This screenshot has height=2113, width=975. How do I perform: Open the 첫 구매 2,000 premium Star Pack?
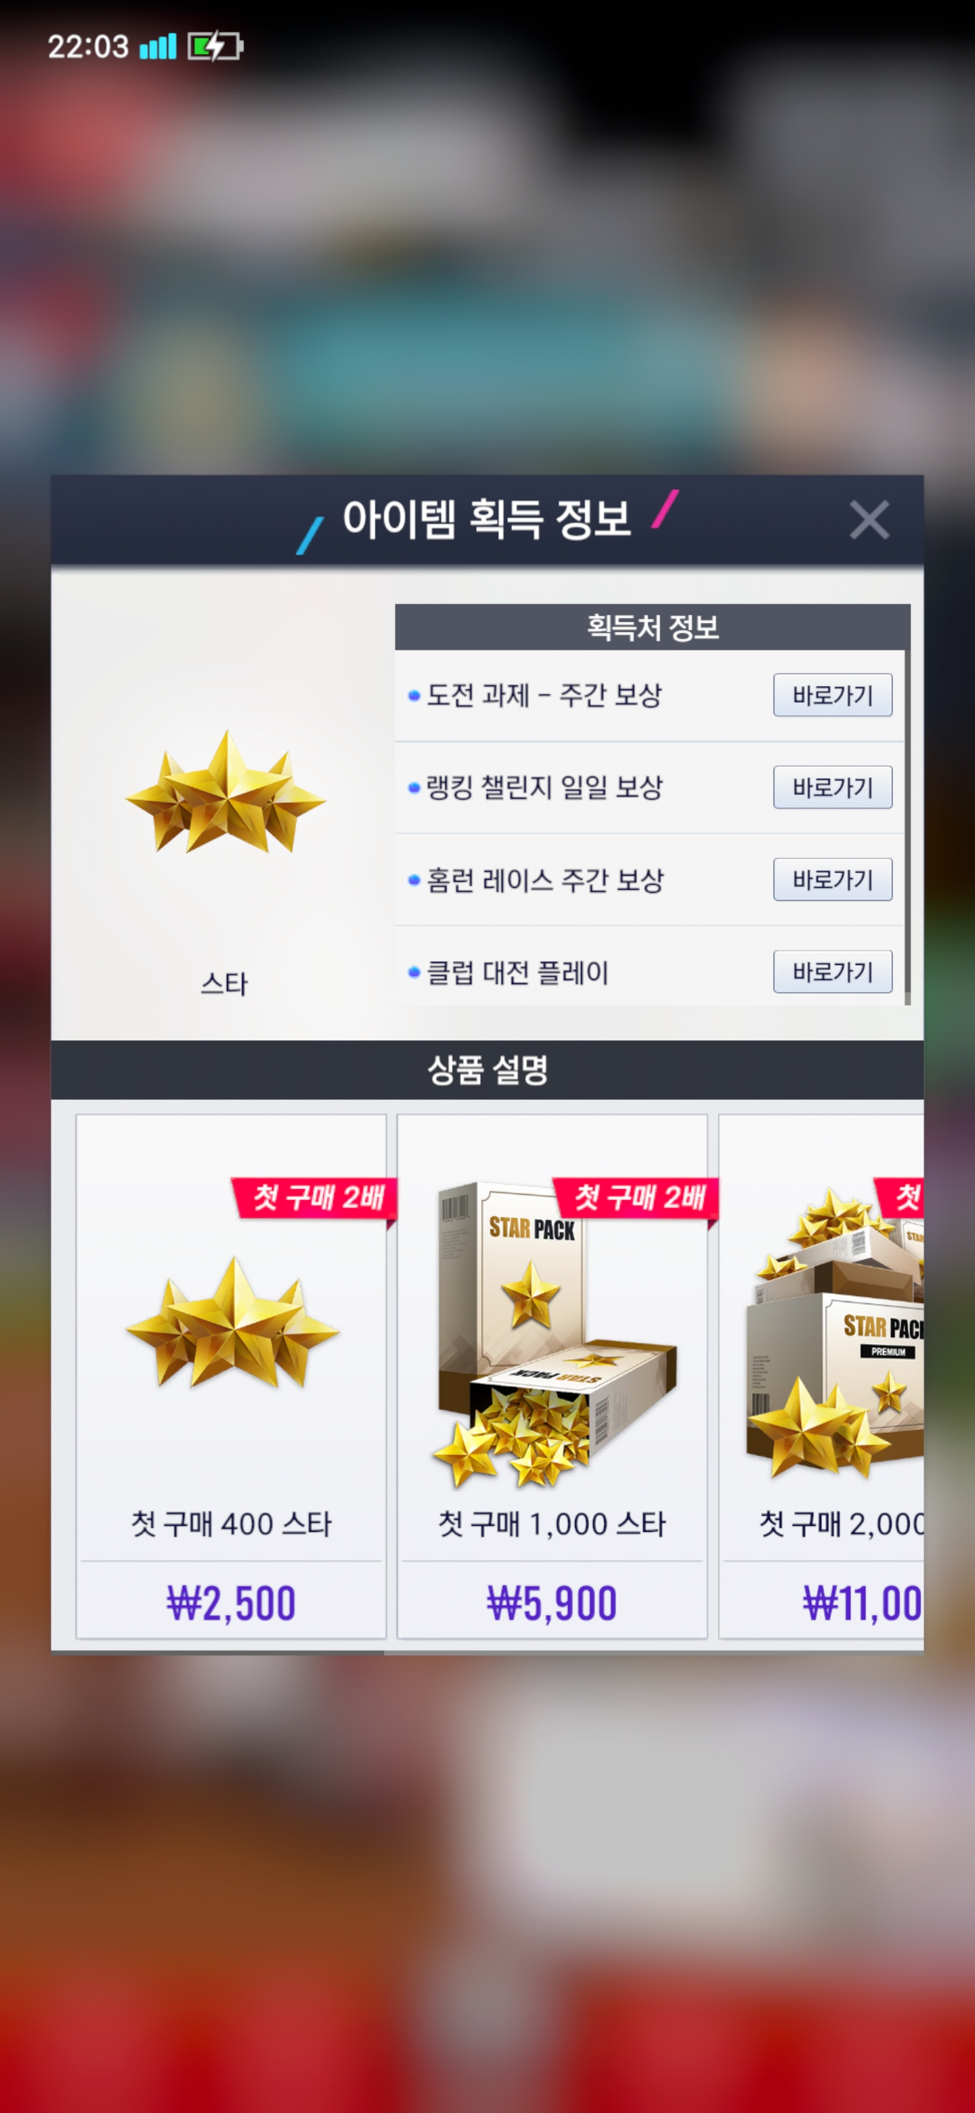[x=821, y=1375]
